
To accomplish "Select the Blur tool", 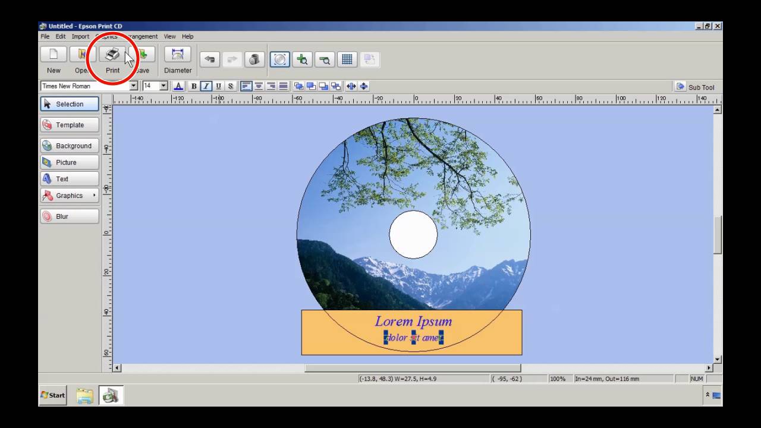I will (x=70, y=216).
